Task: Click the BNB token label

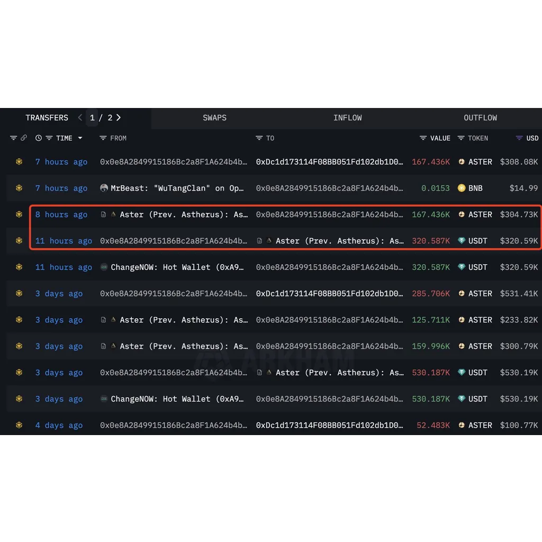Action: [475, 188]
